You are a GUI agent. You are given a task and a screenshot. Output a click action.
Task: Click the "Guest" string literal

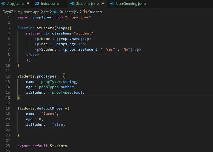pos(49,114)
